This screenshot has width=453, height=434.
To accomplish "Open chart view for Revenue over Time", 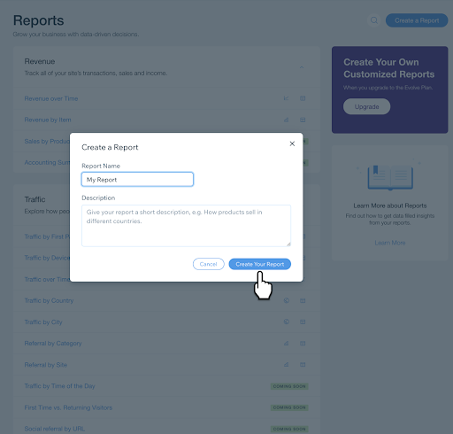I will [286, 98].
